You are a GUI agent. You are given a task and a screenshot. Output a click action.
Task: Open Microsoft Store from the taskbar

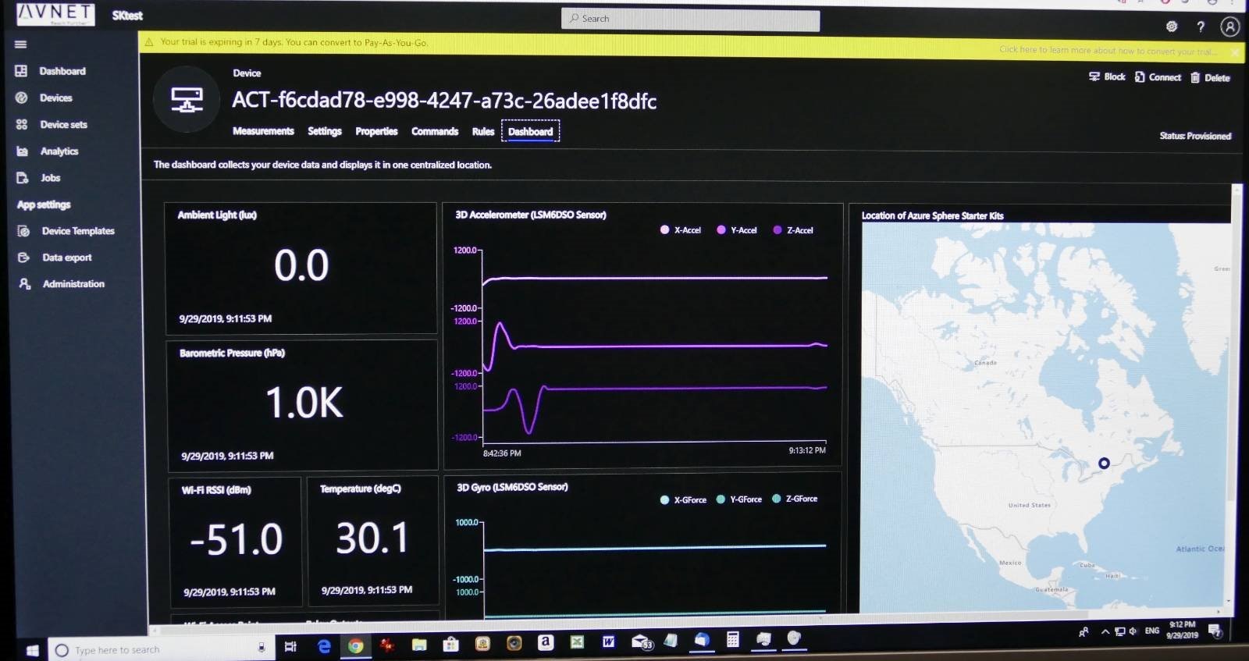pos(450,645)
